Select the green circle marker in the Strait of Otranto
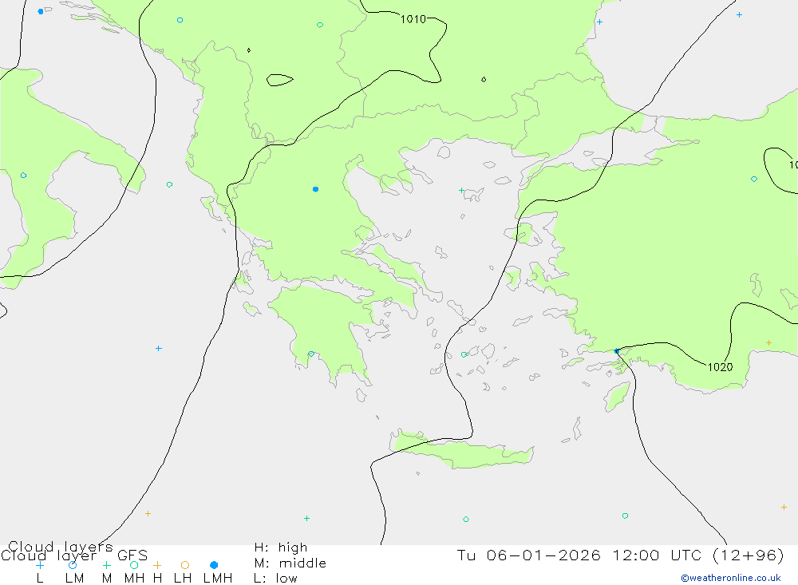The image size is (798, 585). point(169,184)
